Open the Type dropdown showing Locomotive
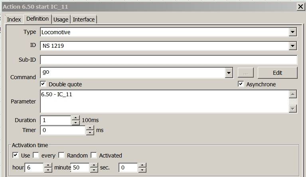 click(293, 32)
